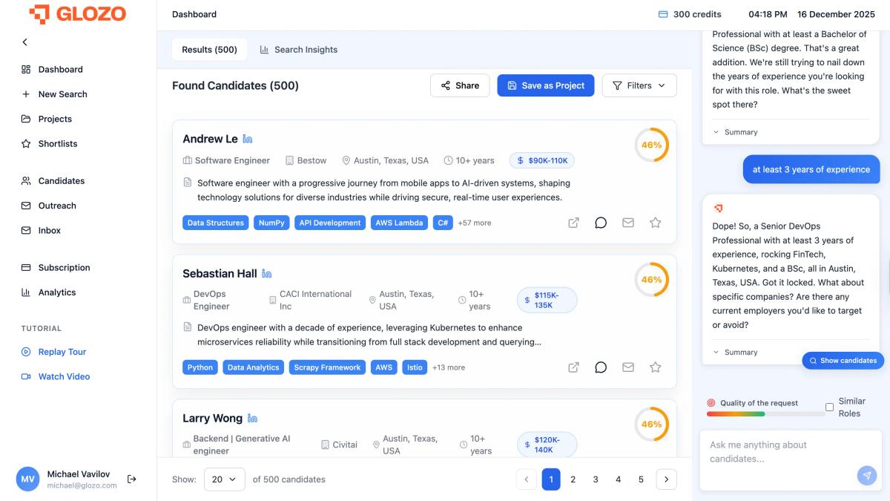Select the Results (500) tab
The image size is (890, 501).
pos(209,49)
